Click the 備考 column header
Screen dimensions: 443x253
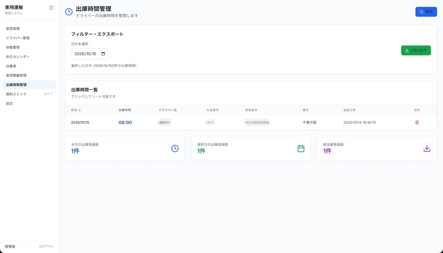(305, 110)
